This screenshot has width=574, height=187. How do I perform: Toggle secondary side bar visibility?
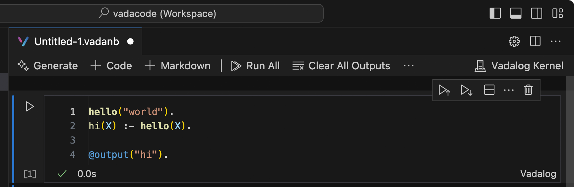pos(537,13)
